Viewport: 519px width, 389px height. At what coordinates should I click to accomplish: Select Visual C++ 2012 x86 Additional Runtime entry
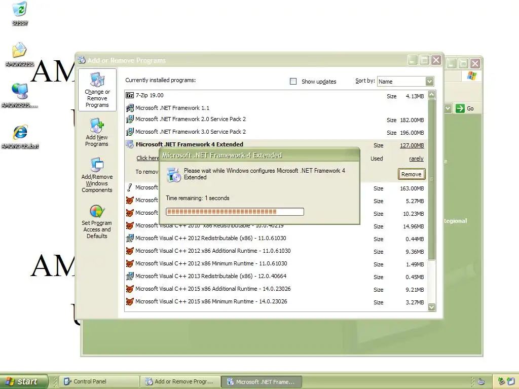pyautogui.click(x=276, y=251)
